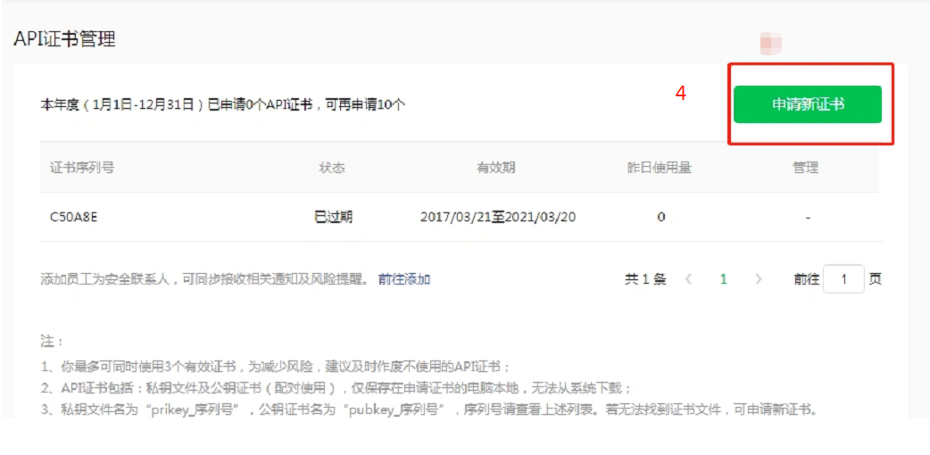Go to next page arrow
930x455 pixels.
pyautogui.click(x=758, y=279)
